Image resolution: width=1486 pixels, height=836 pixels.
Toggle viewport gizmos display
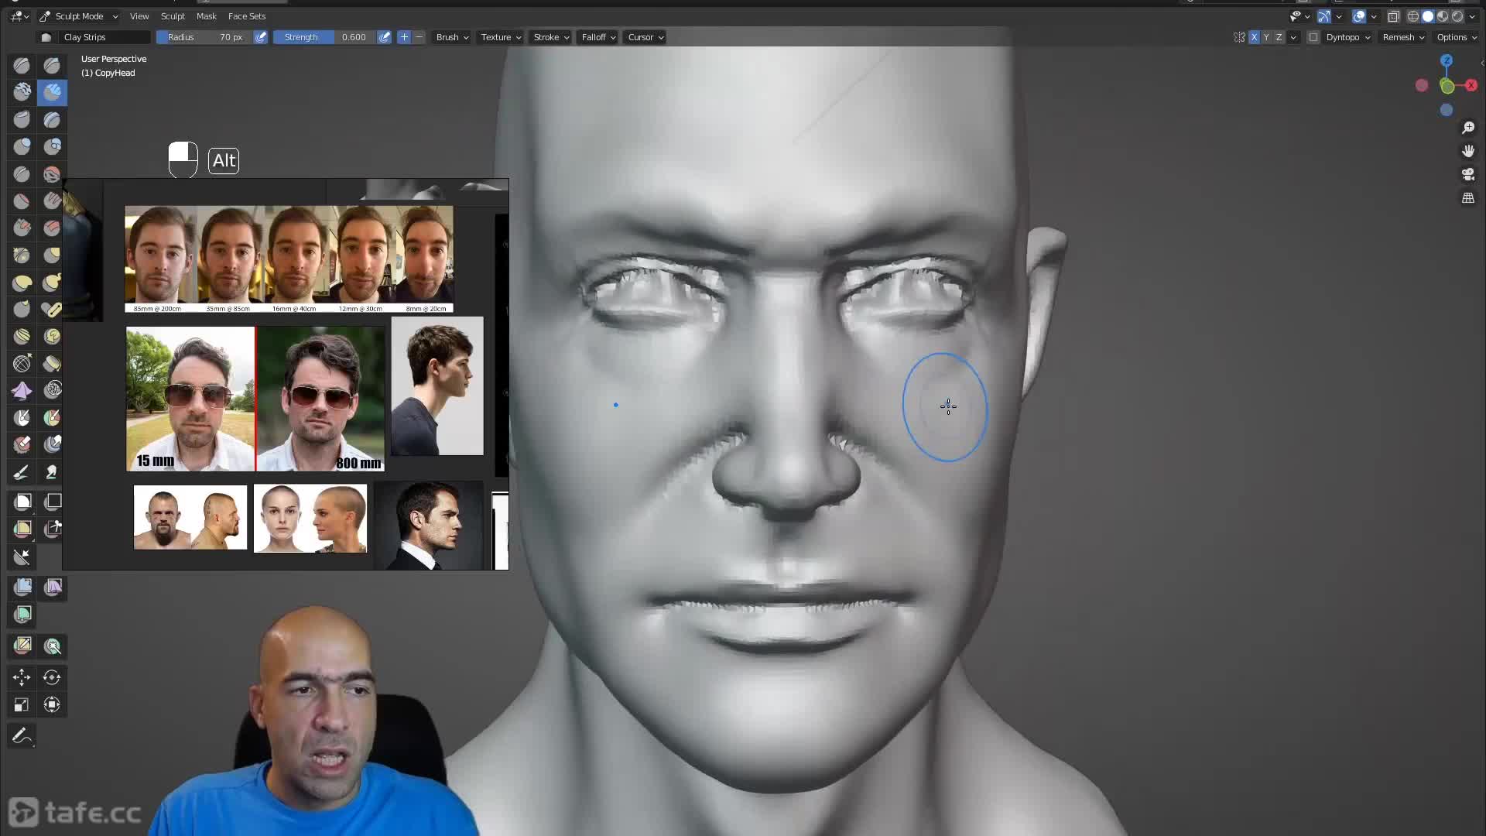click(1324, 16)
